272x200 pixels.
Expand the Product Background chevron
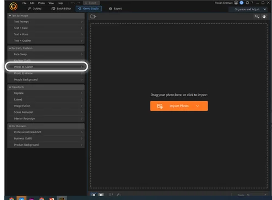[x=82, y=145]
